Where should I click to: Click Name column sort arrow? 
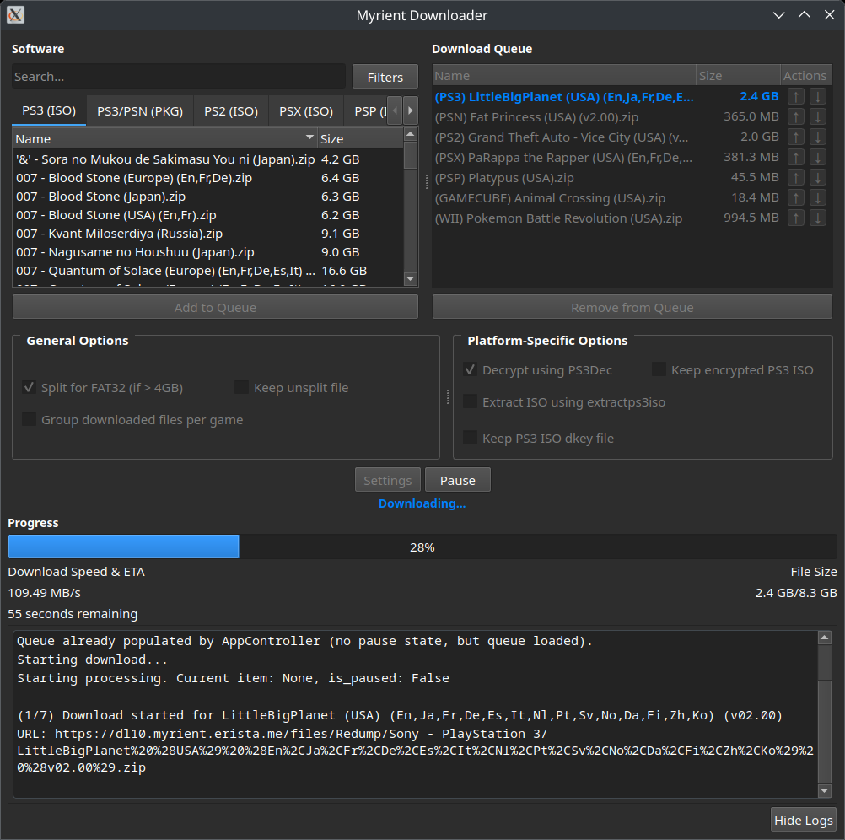(309, 138)
